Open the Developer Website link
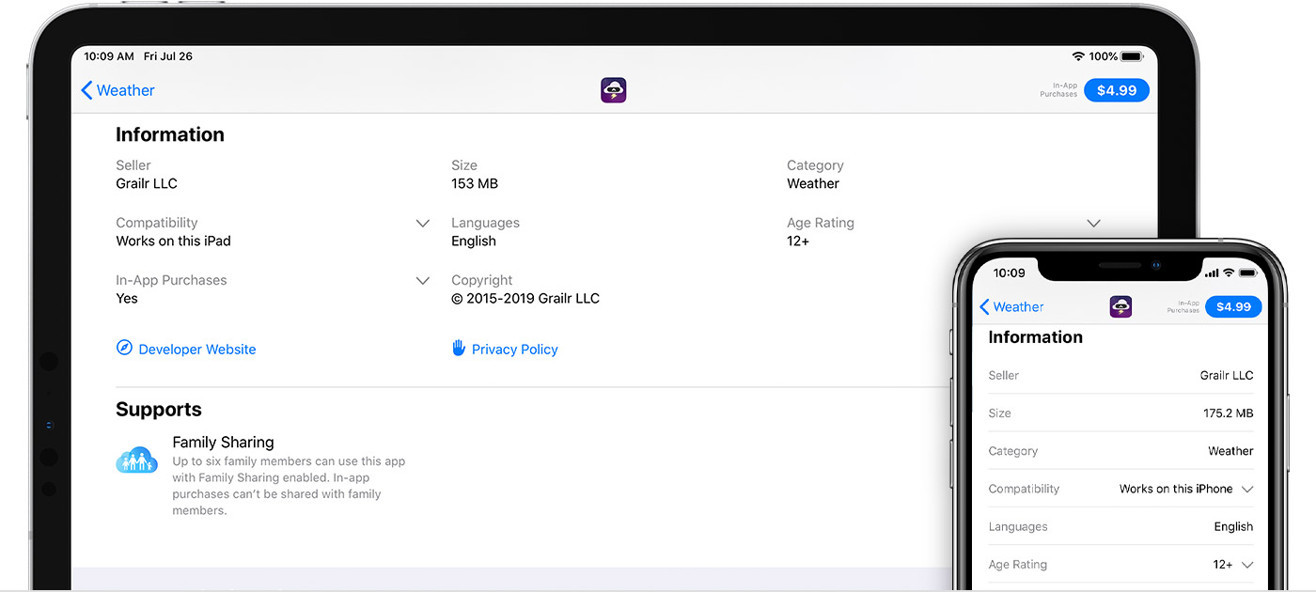Screen dimensions: 1316x592 [x=197, y=349]
